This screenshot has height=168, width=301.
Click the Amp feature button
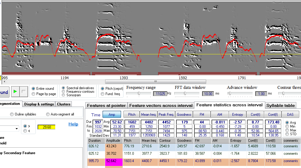click(112, 115)
